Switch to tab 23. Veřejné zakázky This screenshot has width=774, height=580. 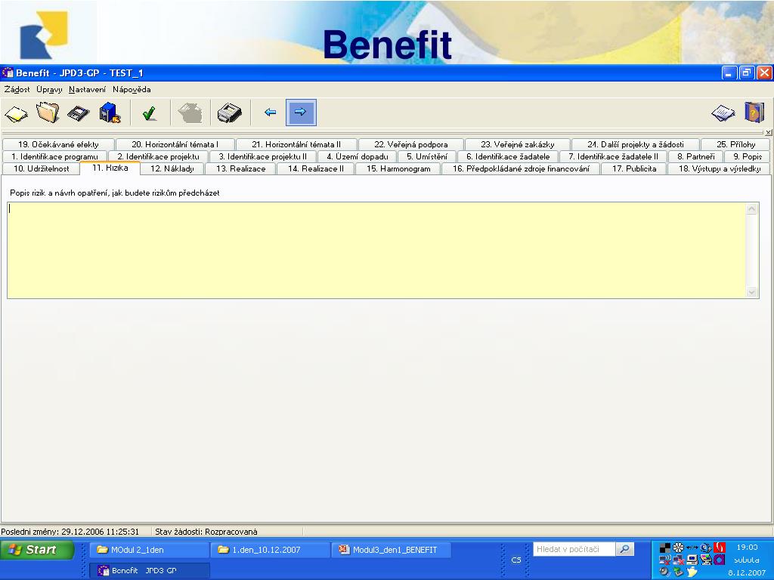tap(517, 144)
